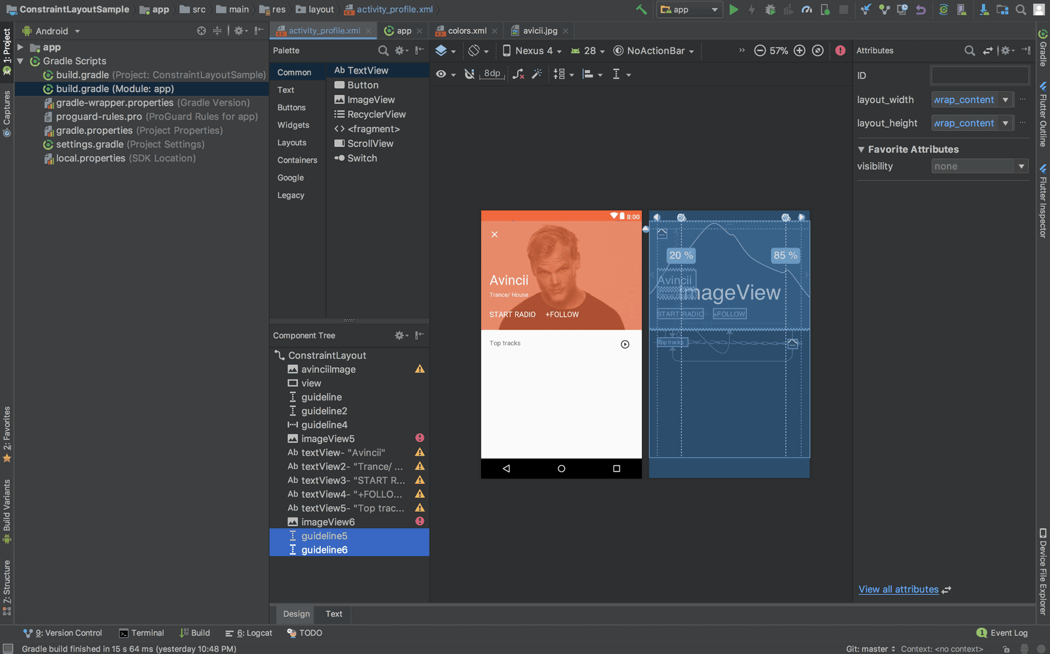Click the green Run app button
The image size is (1050, 654).
coord(734,9)
